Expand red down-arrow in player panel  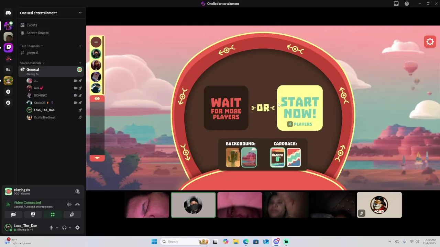click(97, 158)
